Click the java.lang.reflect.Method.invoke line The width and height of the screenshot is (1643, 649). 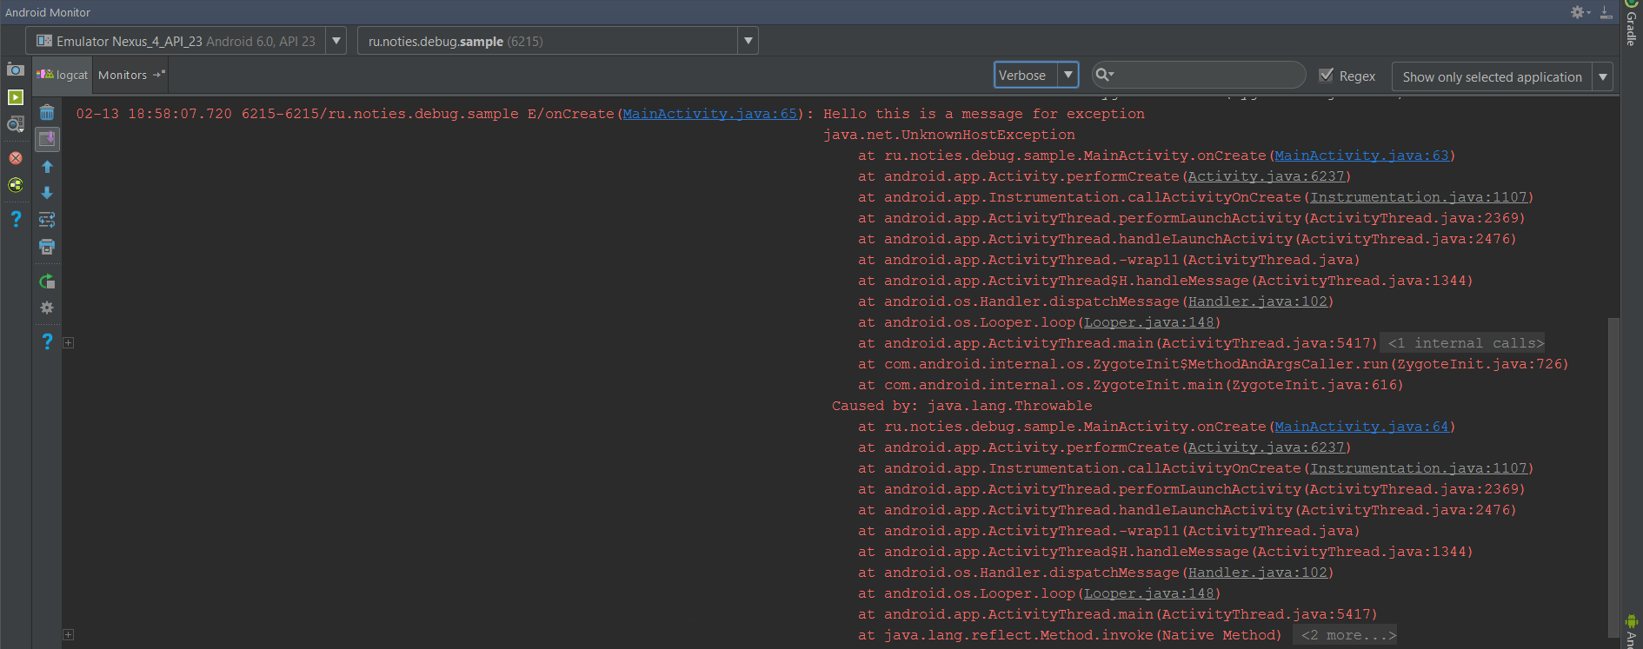tap(1070, 635)
